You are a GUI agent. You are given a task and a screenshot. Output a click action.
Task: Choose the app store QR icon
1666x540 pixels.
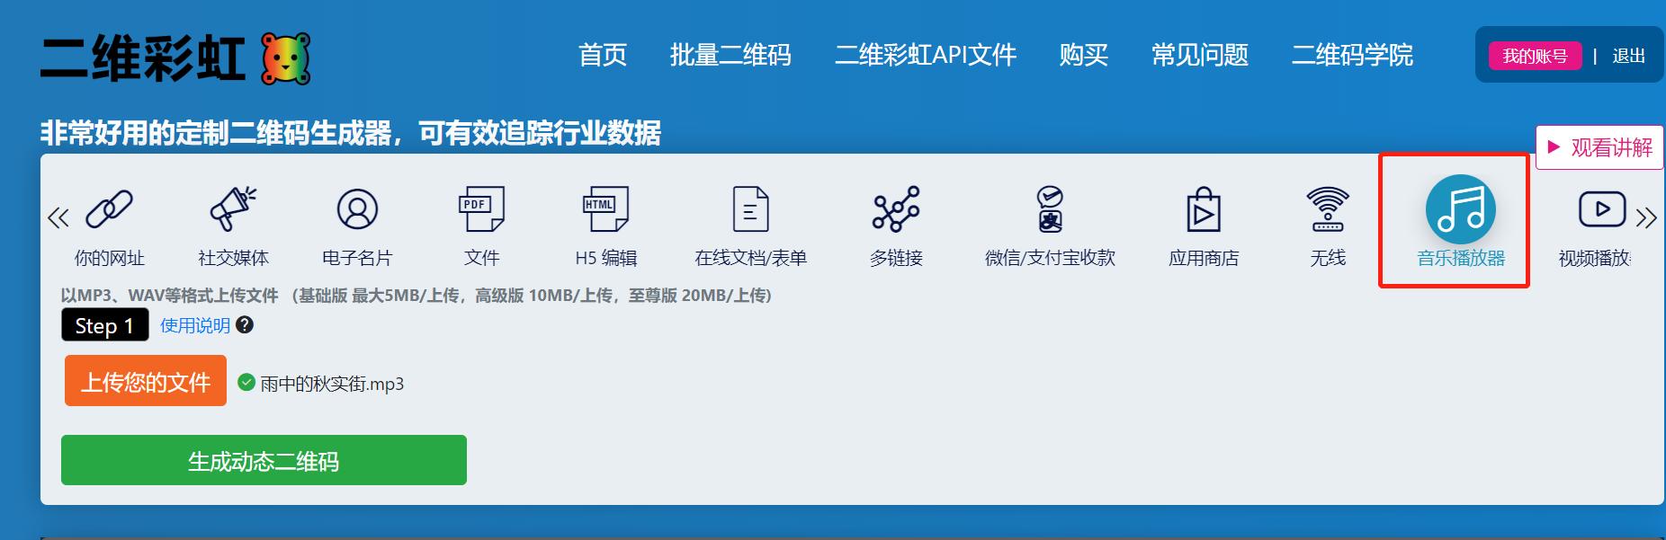(x=1203, y=211)
